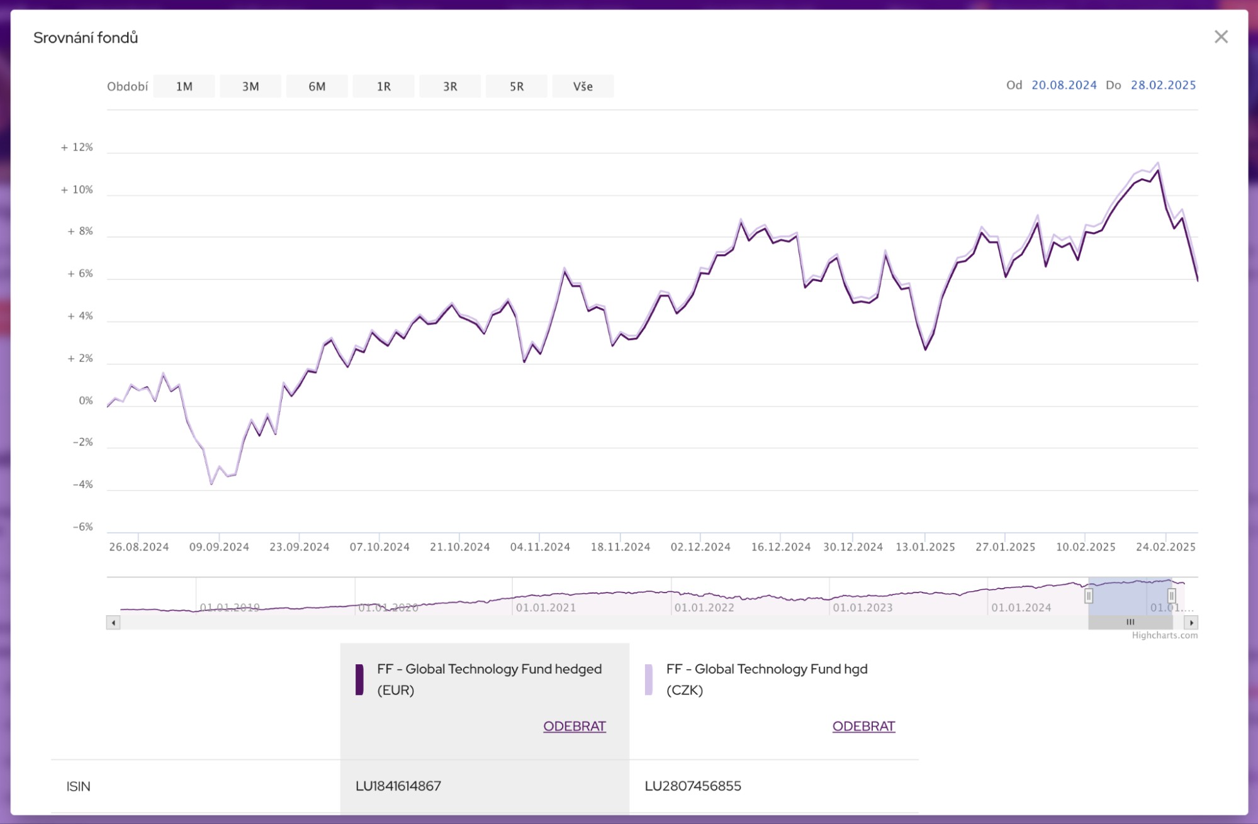Remove the EUR hedged fund via ODEBRAT
The height and width of the screenshot is (824, 1258).
[574, 726]
